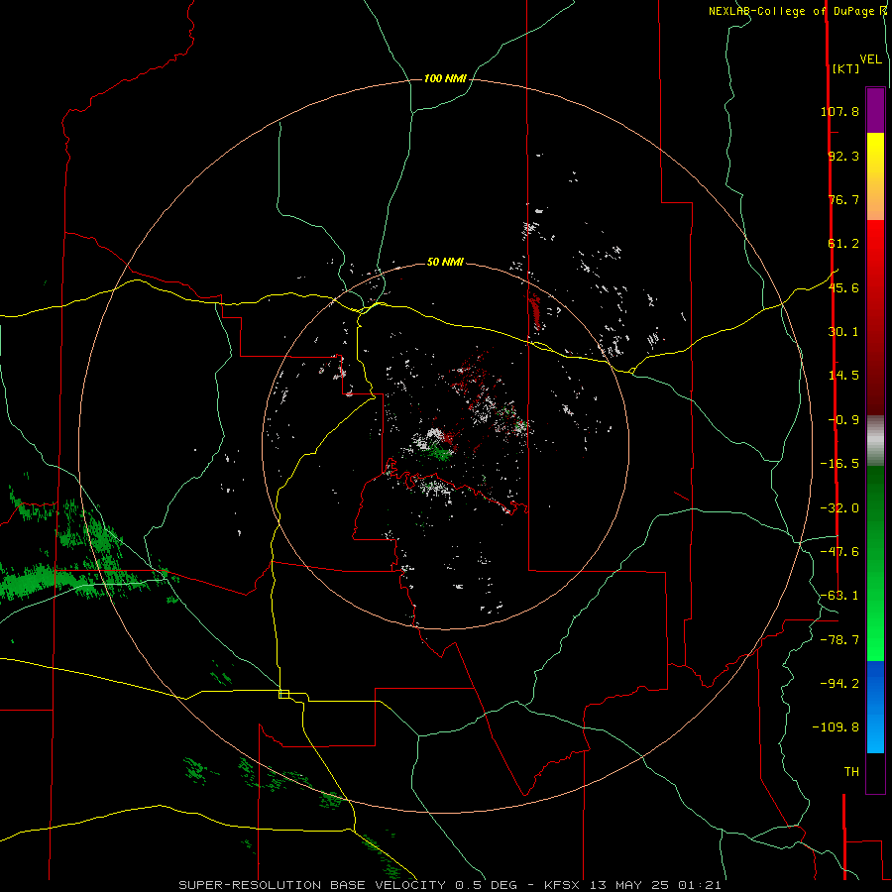Screen dimensions: 892x892
Task: Select the 61.2 legend value
Action: pos(843,244)
